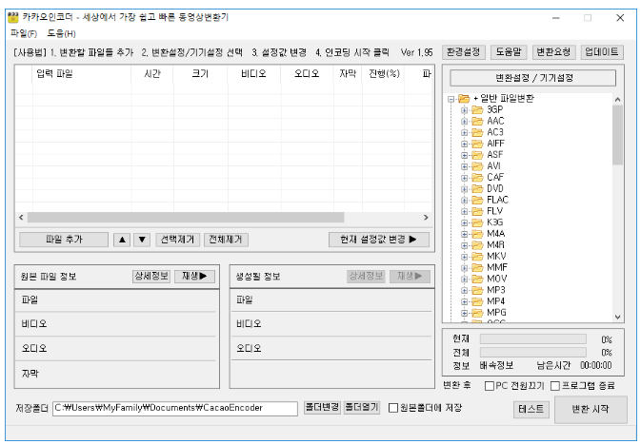Click the 진행(%) column header
This screenshot has height=444, width=641.
[x=384, y=74]
